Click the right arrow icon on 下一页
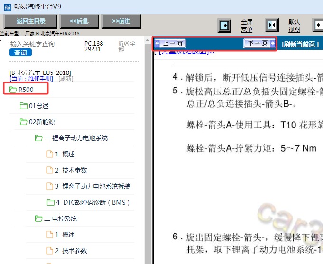 [x=273, y=43]
